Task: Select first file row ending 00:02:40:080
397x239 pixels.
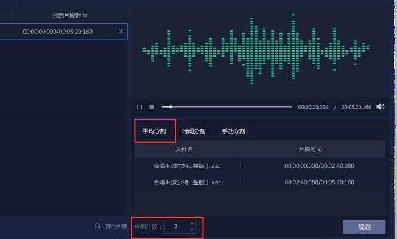Action: pos(260,166)
